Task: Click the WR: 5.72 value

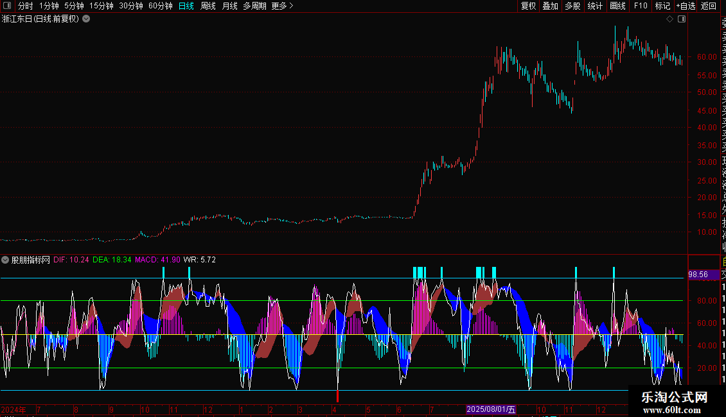Action: click(x=200, y=260)
